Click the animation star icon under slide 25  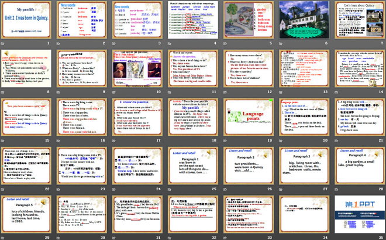(x=170, y=189)
